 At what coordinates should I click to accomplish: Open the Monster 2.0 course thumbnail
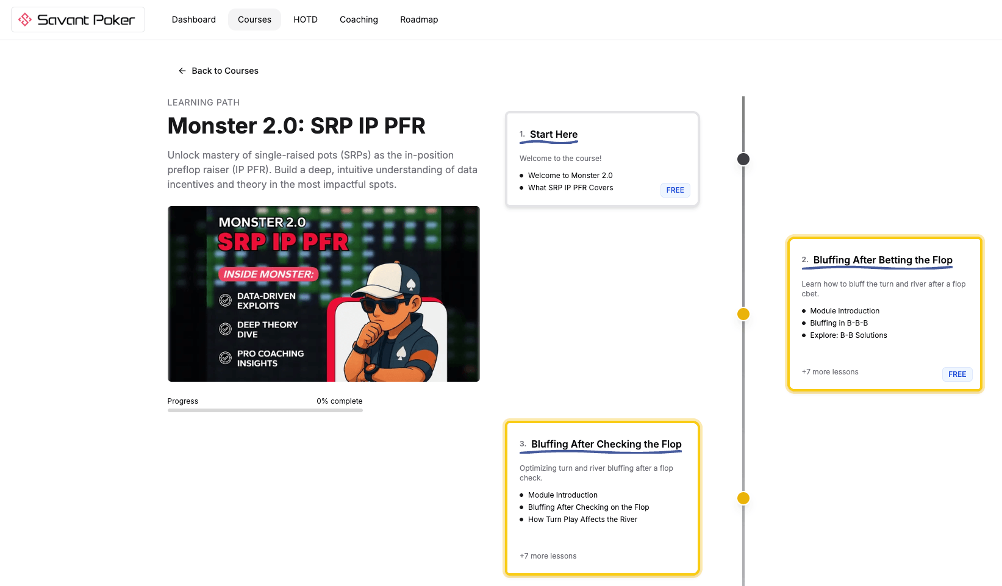pyautogui.click(x=324, y=294)
